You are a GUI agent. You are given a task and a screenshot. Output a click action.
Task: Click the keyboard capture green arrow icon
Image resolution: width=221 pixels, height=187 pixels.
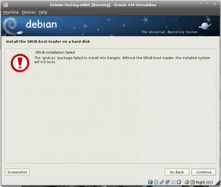click(192, 182)
